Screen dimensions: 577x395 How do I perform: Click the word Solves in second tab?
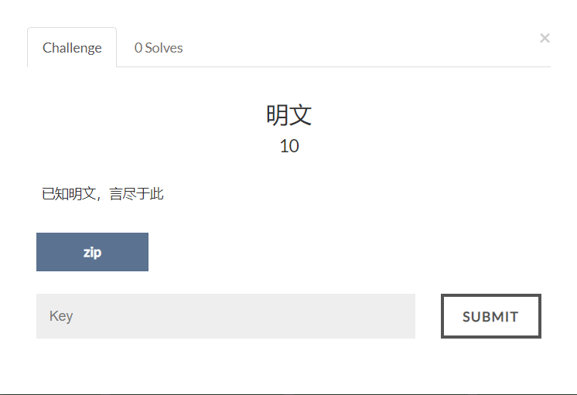[164, 48]
